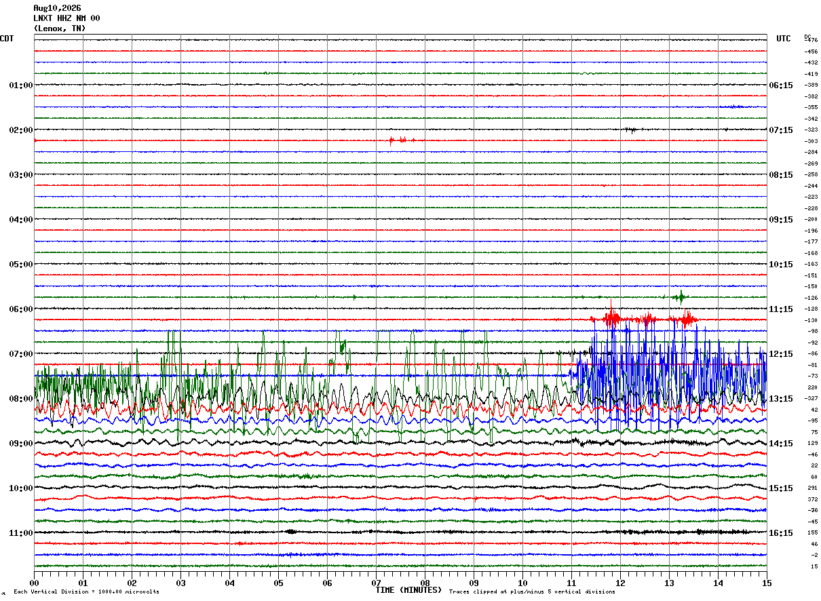This screenshot has width=821, height=601.
Task: Click the "15:15" UTC row label
Action: [x=780, y=488]
